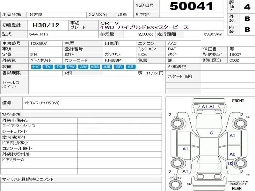Click the transmission value DAT
This screenshot has width=255, height=191.
pyautogui.click(x=172, y=49)
